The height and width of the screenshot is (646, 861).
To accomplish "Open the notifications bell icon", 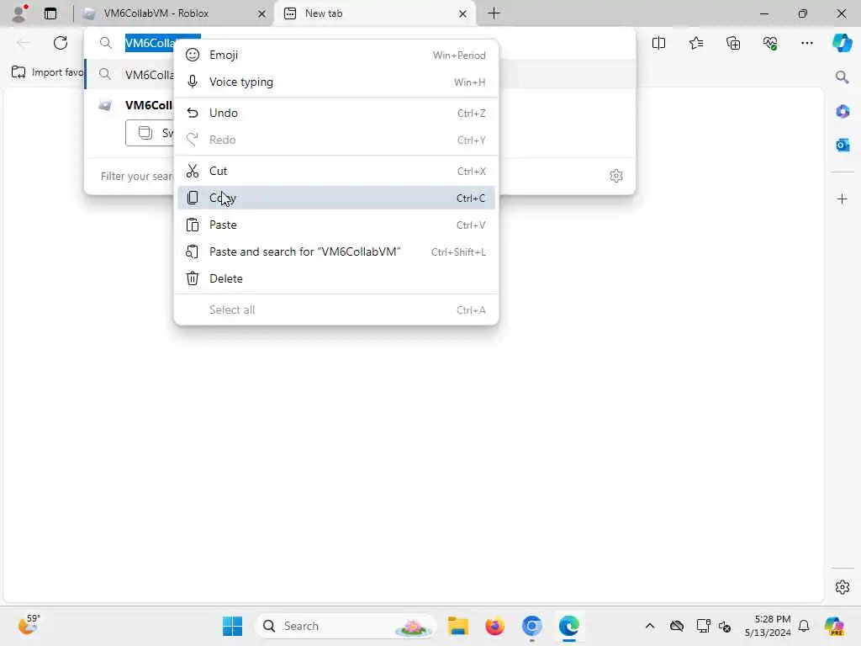I will (x=804, y=626).
